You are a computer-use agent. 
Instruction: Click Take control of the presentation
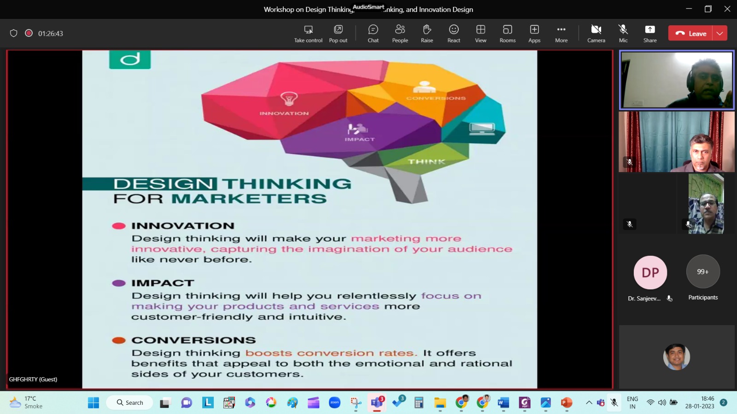(x=308, y=34)
